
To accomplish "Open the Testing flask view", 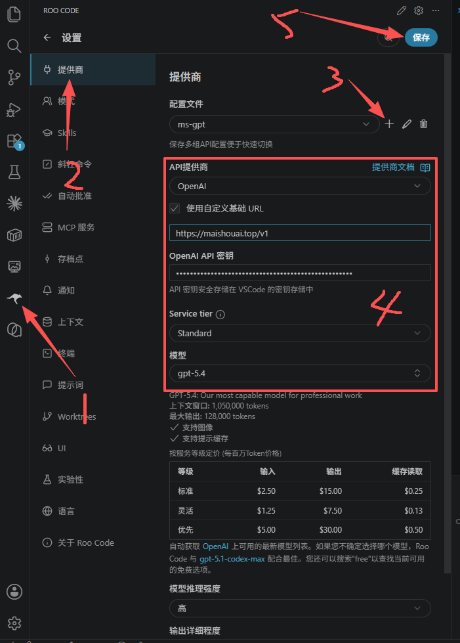I will [14, 172].
